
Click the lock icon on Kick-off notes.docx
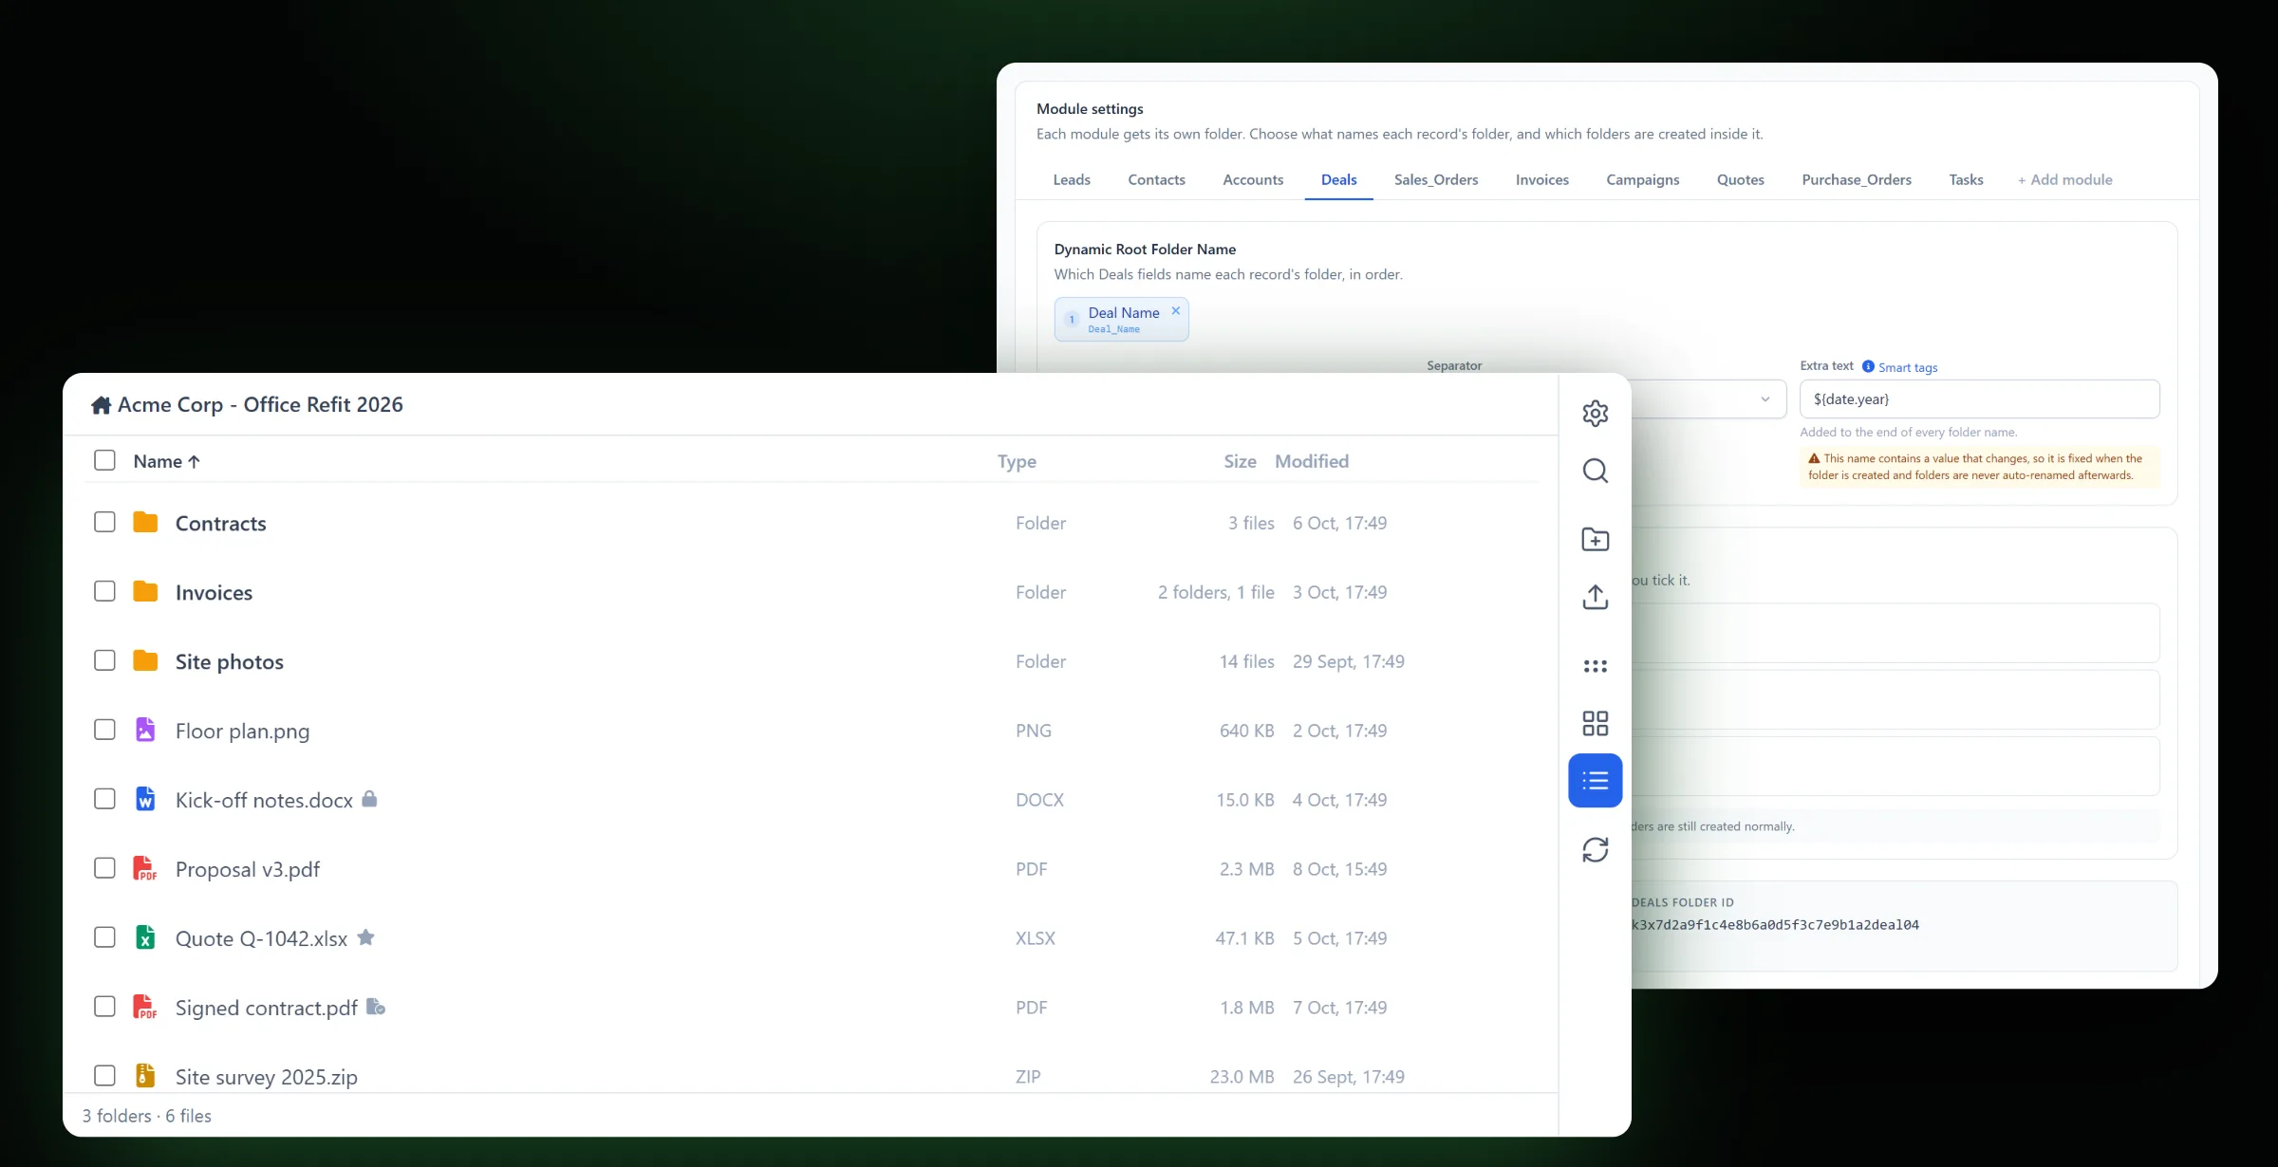click(x=370, y=799)
